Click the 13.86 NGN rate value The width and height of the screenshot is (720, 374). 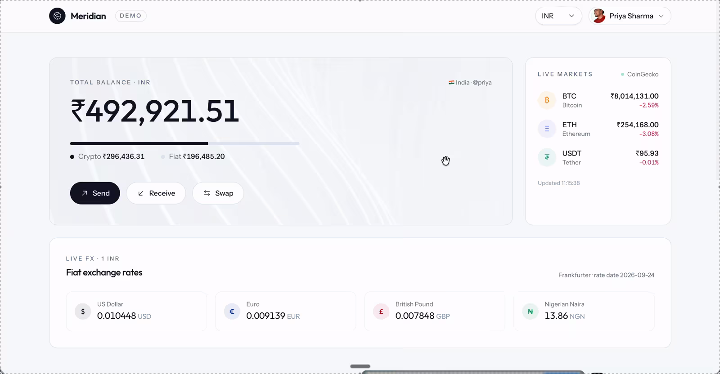tap(565, 316)
